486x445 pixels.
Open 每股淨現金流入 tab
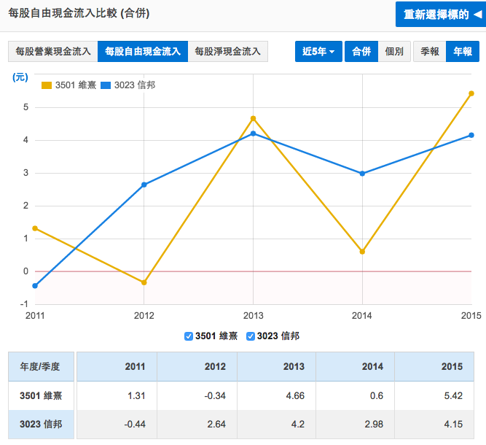[228, 52]
